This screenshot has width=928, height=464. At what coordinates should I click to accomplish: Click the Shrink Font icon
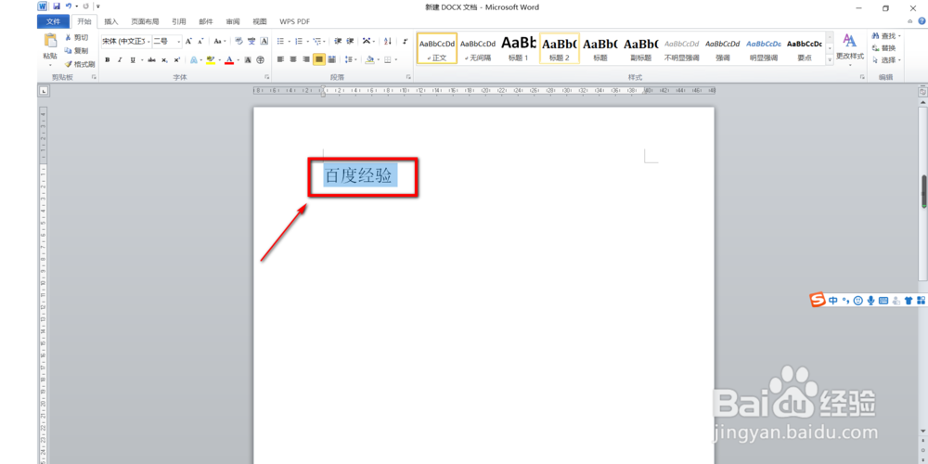click(200, 42)
